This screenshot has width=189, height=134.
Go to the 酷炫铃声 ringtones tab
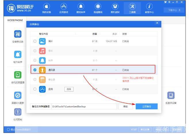[x=81, y=8]
